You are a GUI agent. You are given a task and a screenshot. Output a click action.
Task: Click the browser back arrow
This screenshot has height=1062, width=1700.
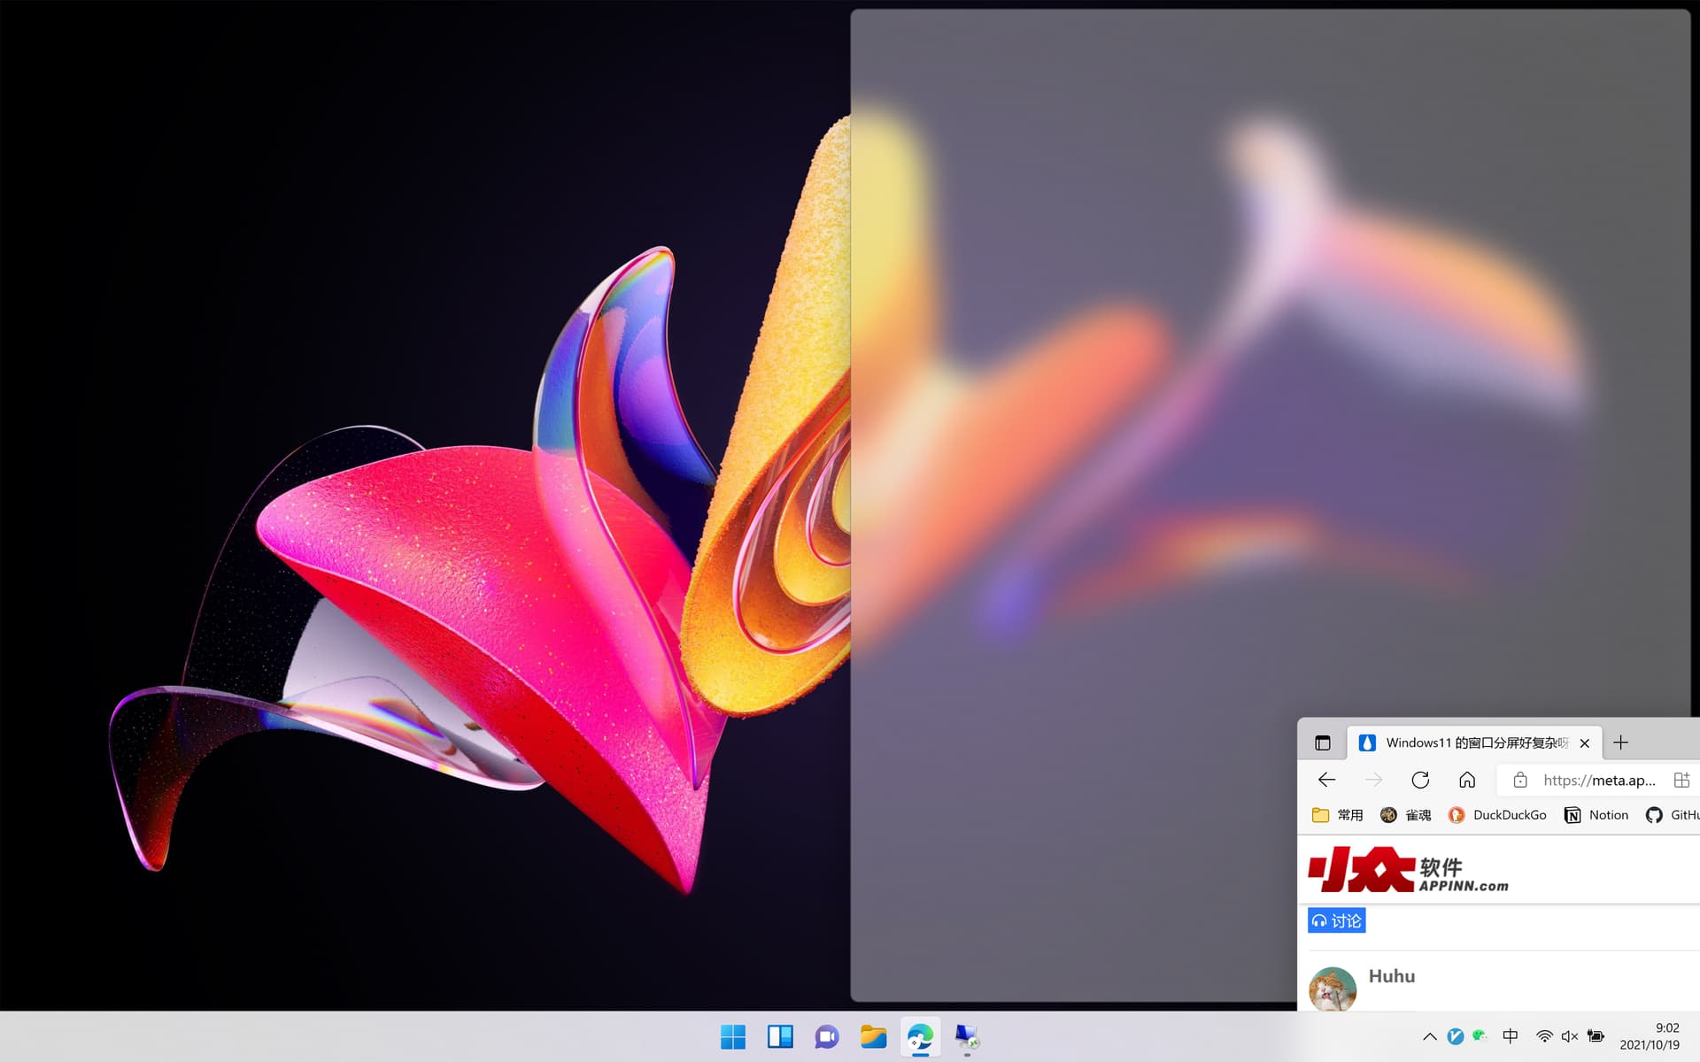[1326, 780]
